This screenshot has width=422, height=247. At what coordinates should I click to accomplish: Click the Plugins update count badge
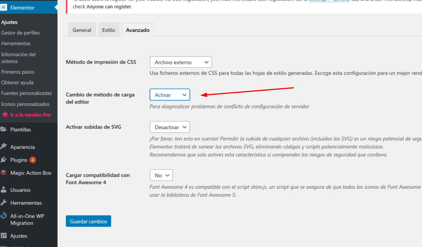(33, 160)
